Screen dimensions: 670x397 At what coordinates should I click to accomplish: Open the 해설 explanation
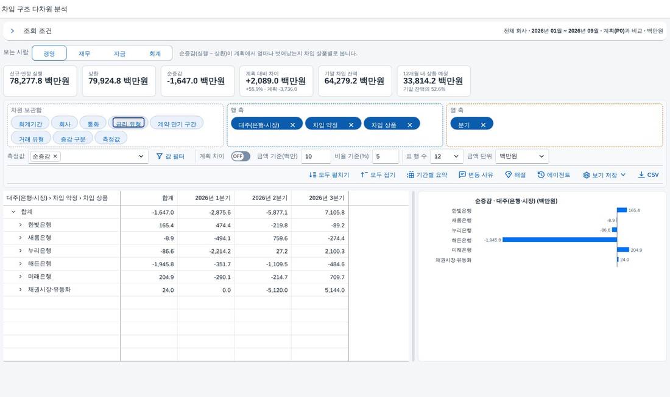515,175
